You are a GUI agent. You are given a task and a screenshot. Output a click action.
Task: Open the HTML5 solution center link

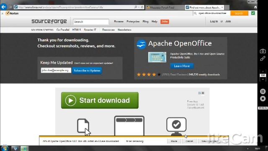[x=77, y=30]
